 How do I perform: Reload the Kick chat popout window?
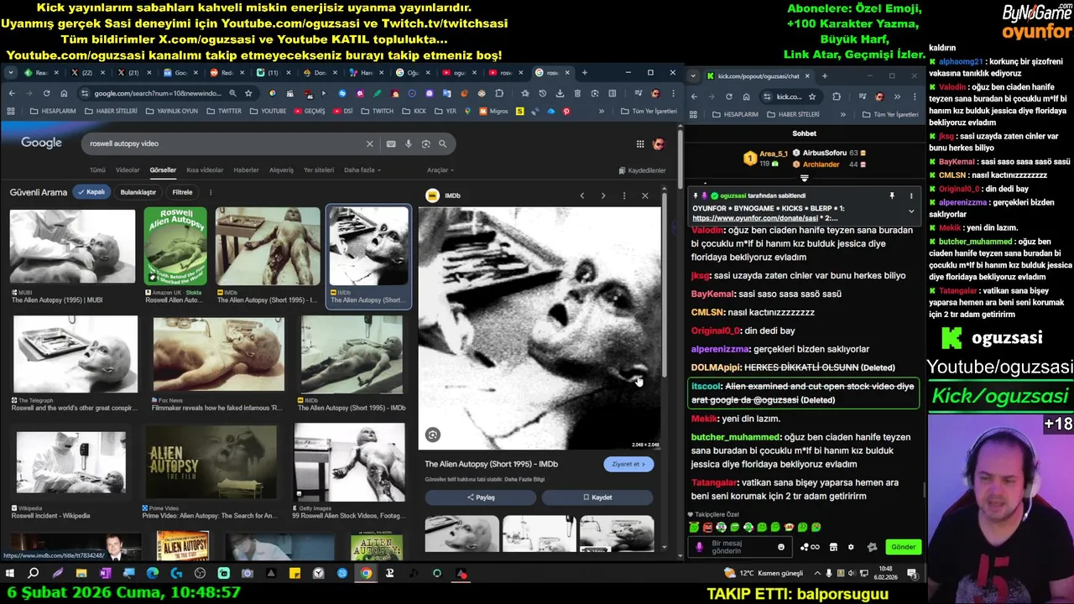tap(728, 96)
